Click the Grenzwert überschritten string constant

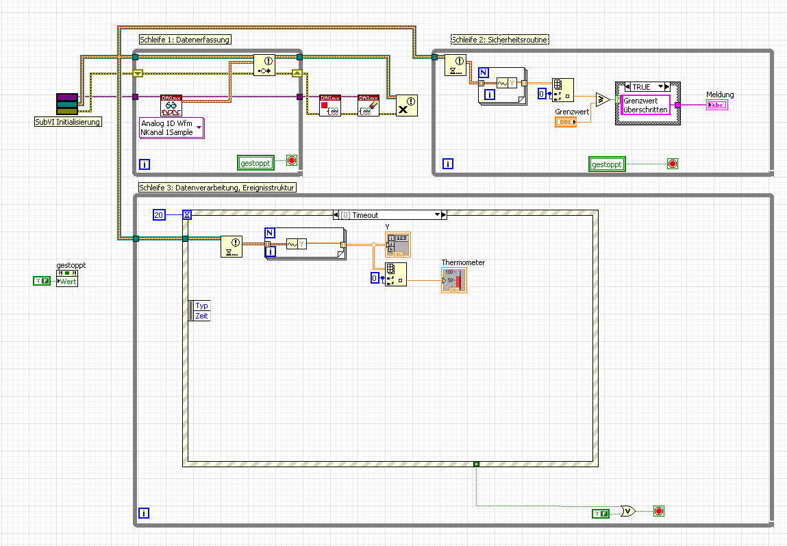click(x=645, y=105)
